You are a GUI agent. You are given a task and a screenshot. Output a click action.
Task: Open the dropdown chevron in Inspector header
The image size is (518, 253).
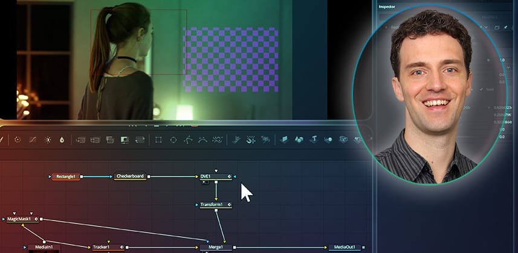pyautogui.click(x=486, y=27)
